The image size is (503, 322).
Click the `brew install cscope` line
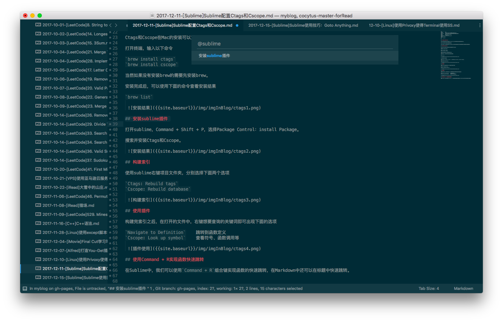pos(152,65)
